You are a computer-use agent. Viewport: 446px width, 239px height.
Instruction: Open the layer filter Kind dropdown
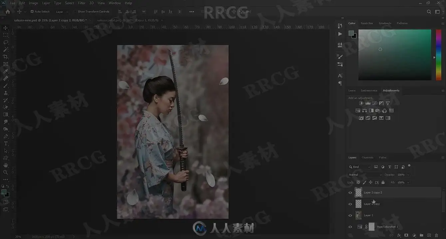pos(359,167)
